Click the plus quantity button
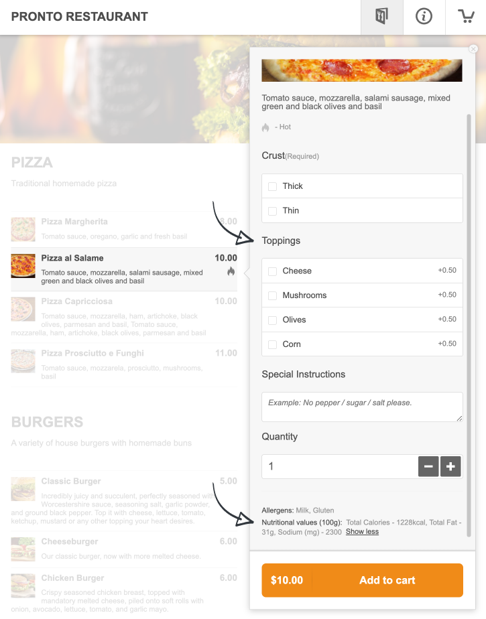Screen dimensions: 486x619 point(450,467)
